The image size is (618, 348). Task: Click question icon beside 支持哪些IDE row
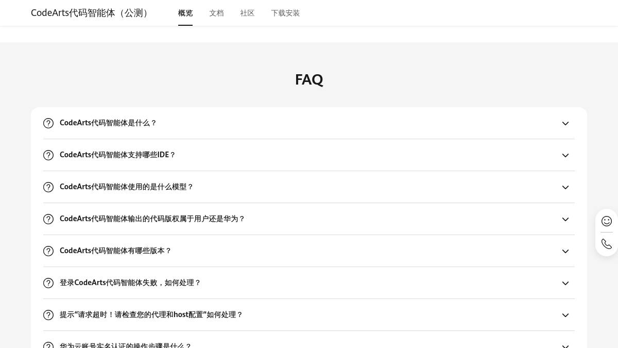point(48,155)
